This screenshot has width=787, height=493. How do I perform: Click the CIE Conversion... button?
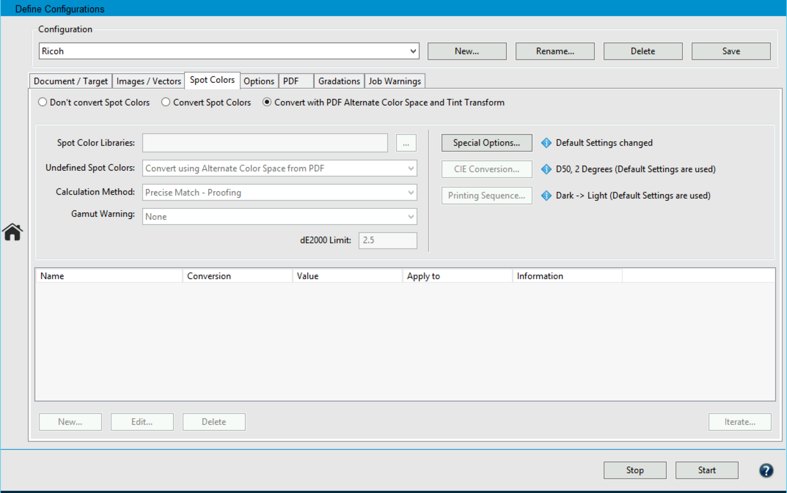click(487, 169)
